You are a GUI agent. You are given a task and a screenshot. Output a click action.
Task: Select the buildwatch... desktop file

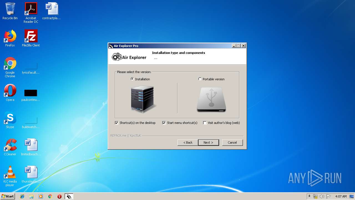31,122
